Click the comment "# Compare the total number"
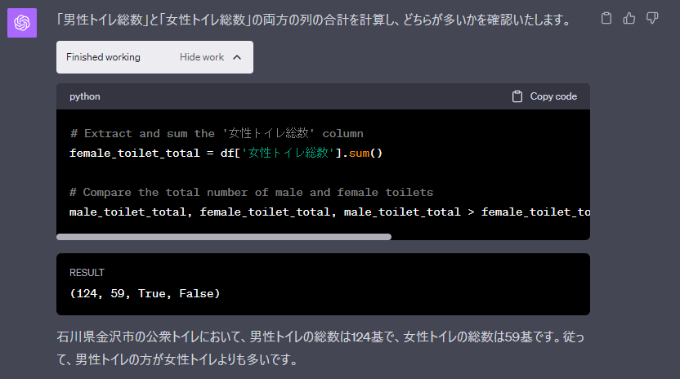This screenshot has height=379, width=680. 251,192
